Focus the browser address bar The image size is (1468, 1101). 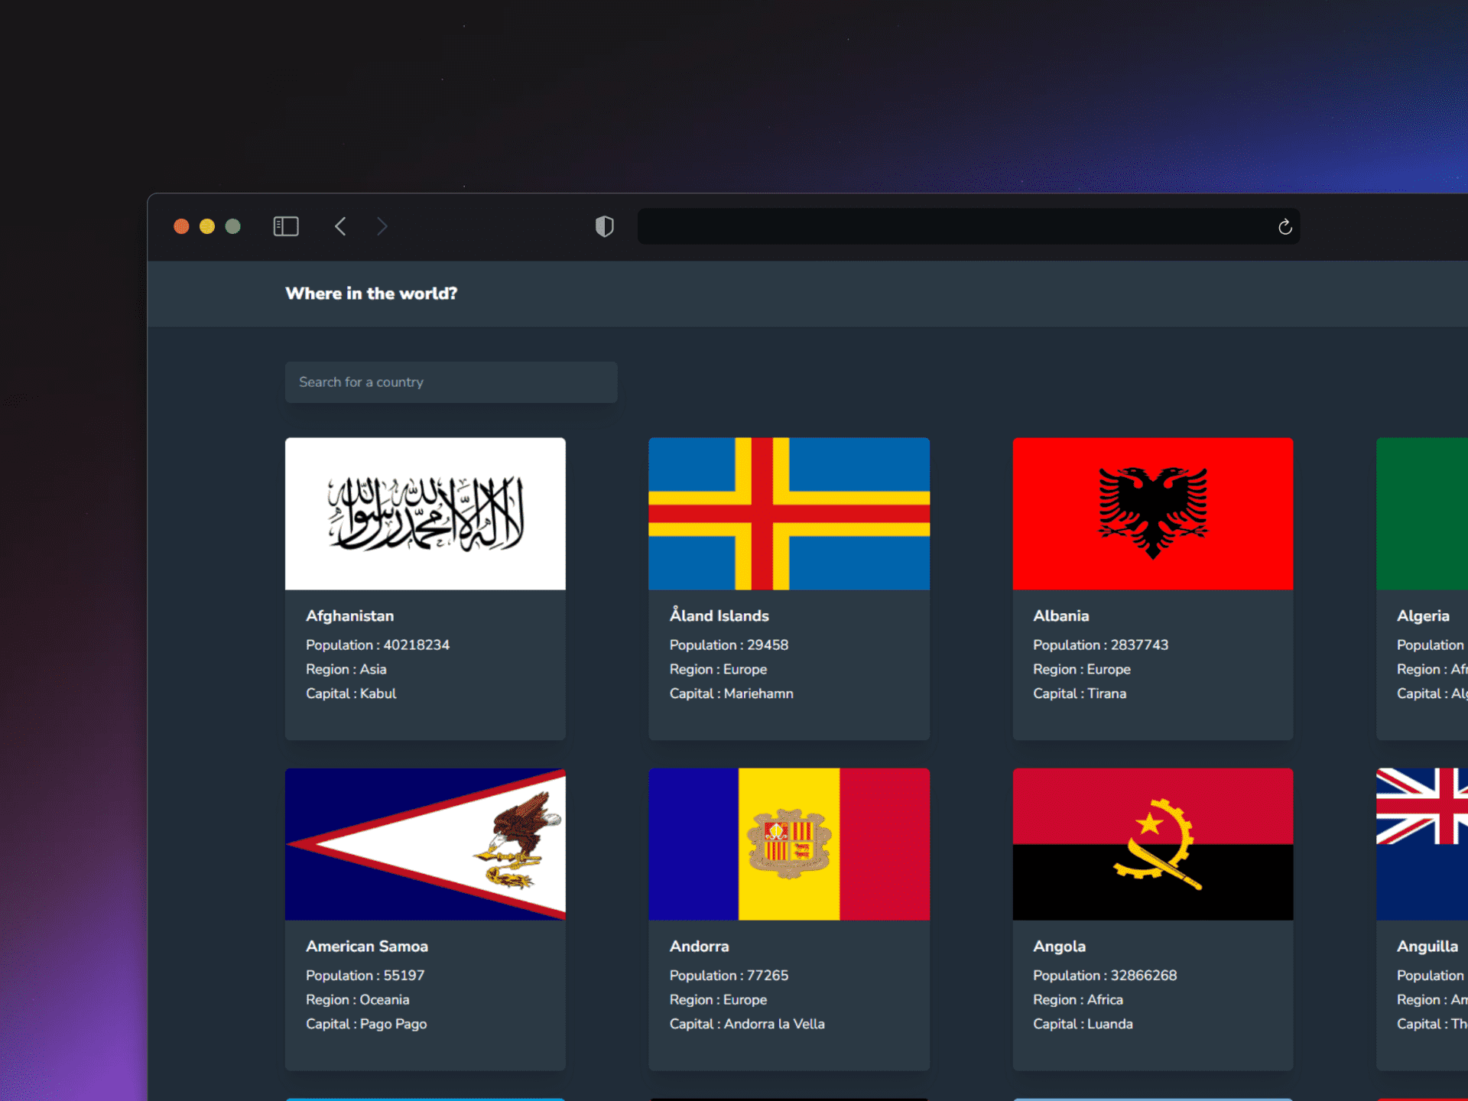969,226
